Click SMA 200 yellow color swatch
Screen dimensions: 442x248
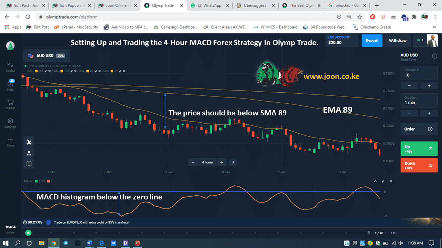pos(61,71)
